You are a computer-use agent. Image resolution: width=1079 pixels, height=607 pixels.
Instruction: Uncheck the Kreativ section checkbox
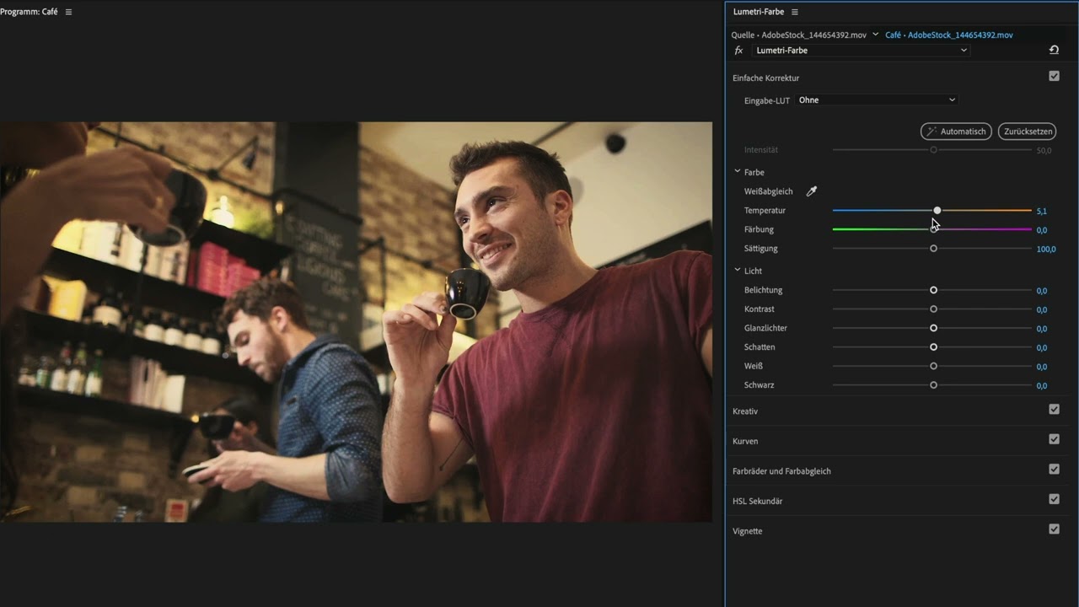coord(1054,410)
